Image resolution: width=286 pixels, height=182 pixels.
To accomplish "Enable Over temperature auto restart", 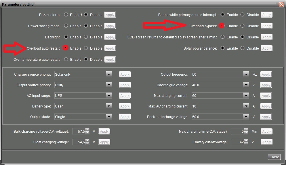I will (x=66, y=59).
